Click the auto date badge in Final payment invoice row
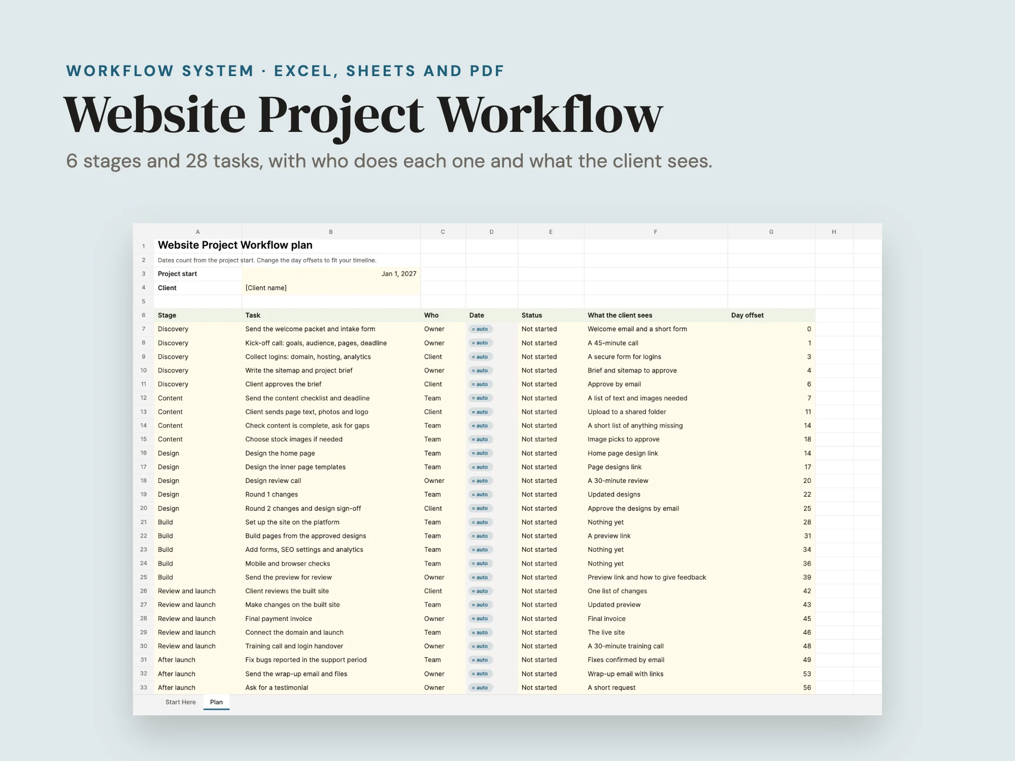 coord(480,618)
